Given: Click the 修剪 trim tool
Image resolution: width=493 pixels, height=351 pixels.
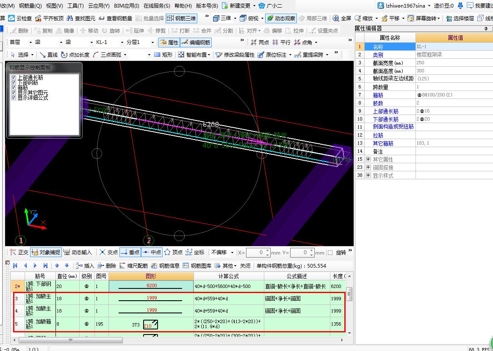Looking at the screenshot, I should [x=157, y=30].
